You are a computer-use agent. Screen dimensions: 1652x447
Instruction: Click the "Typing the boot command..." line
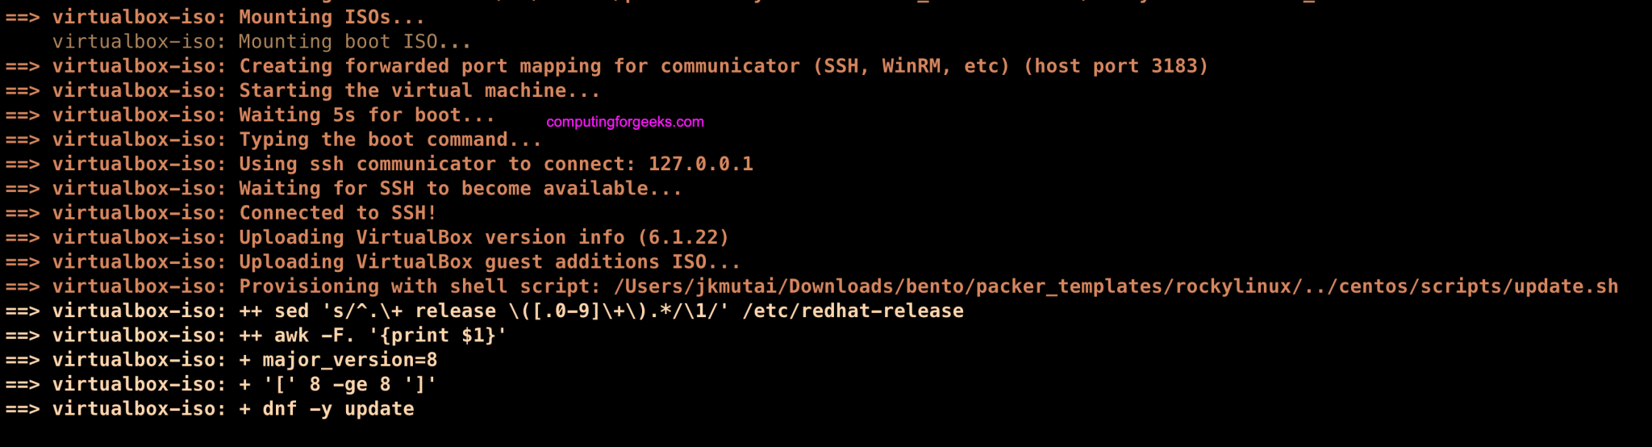click(x=390, y=140)
